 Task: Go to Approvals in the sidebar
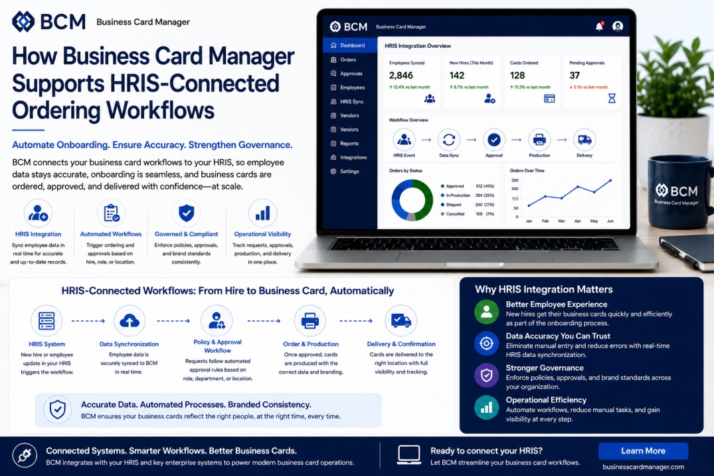coord(350,73)
